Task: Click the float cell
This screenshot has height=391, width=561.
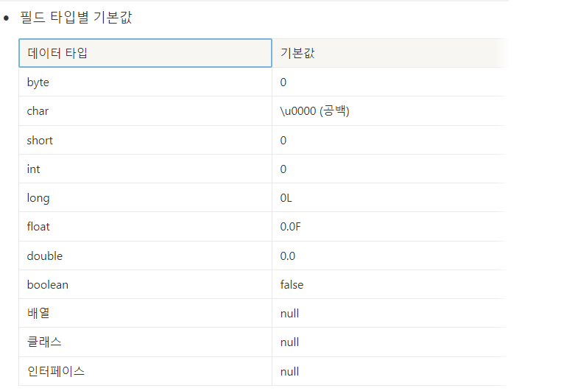Action: (145, 227)
